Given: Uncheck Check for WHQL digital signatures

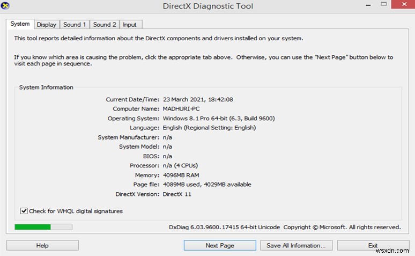Looking at the screenshot, I should point(24,211).
